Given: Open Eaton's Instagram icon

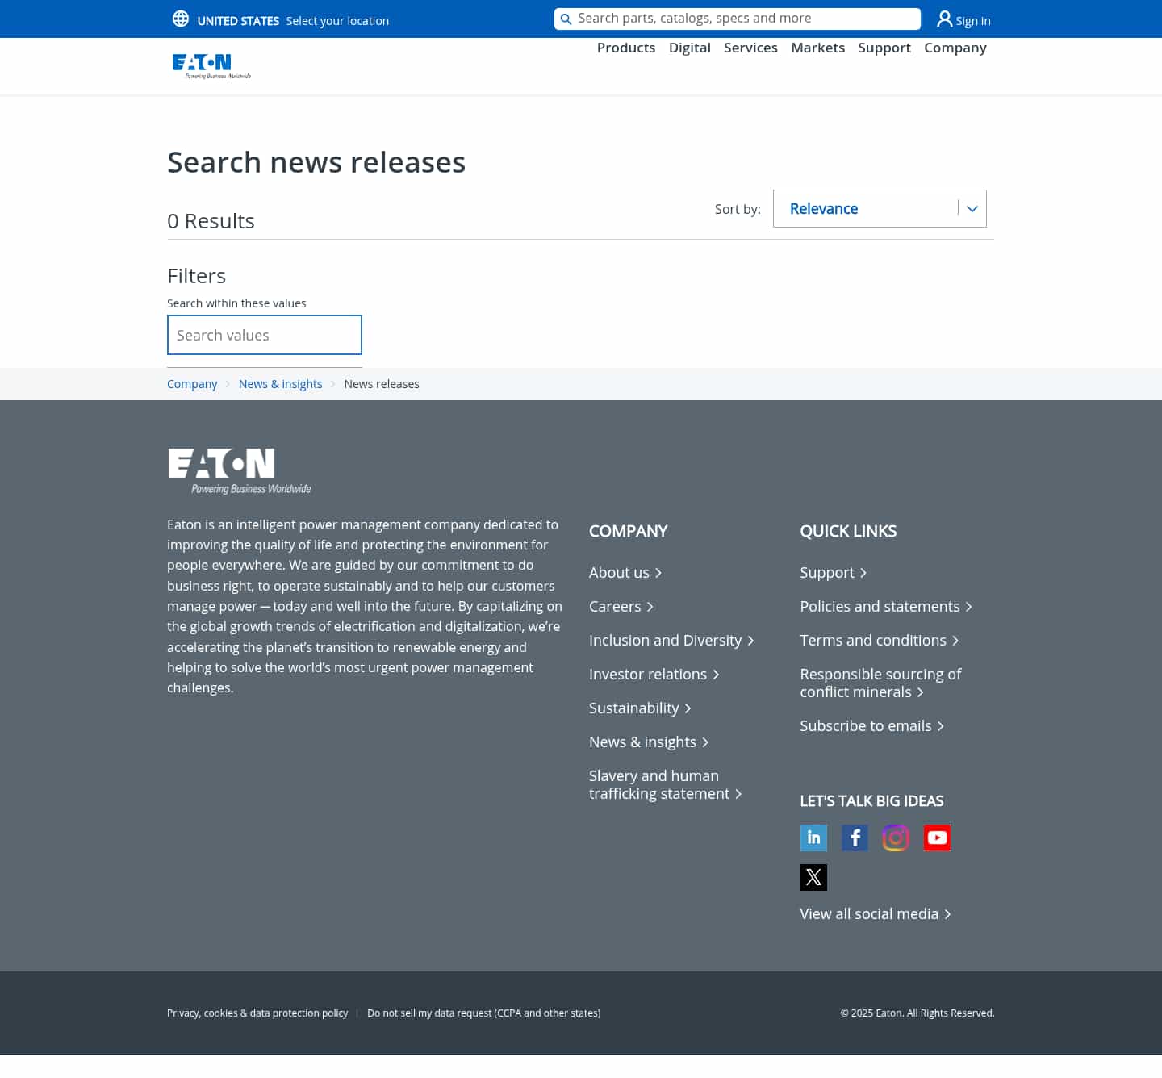Looking at the screenshot, I should click(x=896, y=838).
